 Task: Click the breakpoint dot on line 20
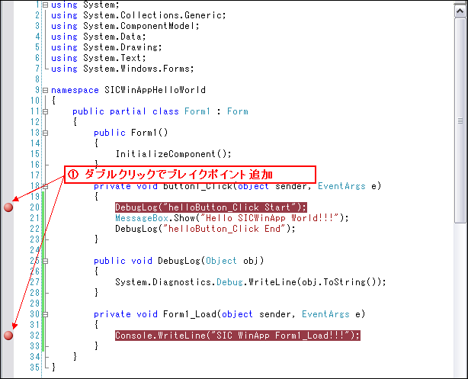(x=8, y=207)
